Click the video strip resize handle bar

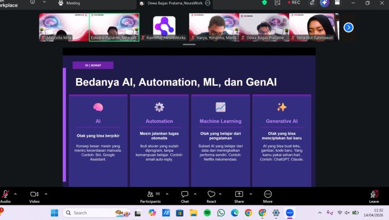click(x=189, y=45)
